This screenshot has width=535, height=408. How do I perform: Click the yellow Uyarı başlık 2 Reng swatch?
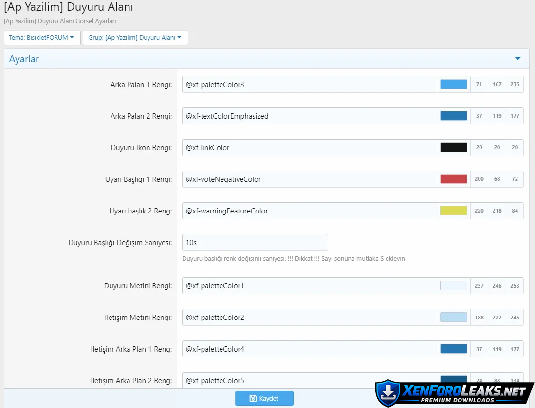pos(453,211)
